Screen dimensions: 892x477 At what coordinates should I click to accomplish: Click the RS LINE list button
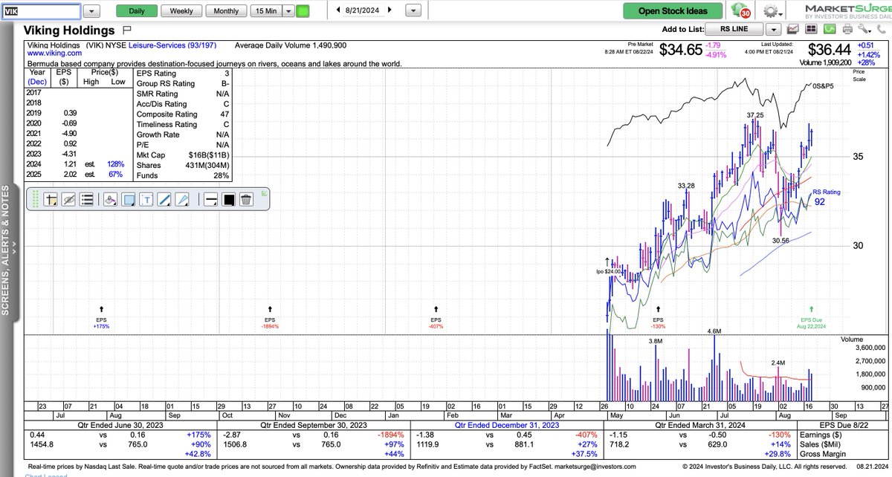(x=734, y=30)
